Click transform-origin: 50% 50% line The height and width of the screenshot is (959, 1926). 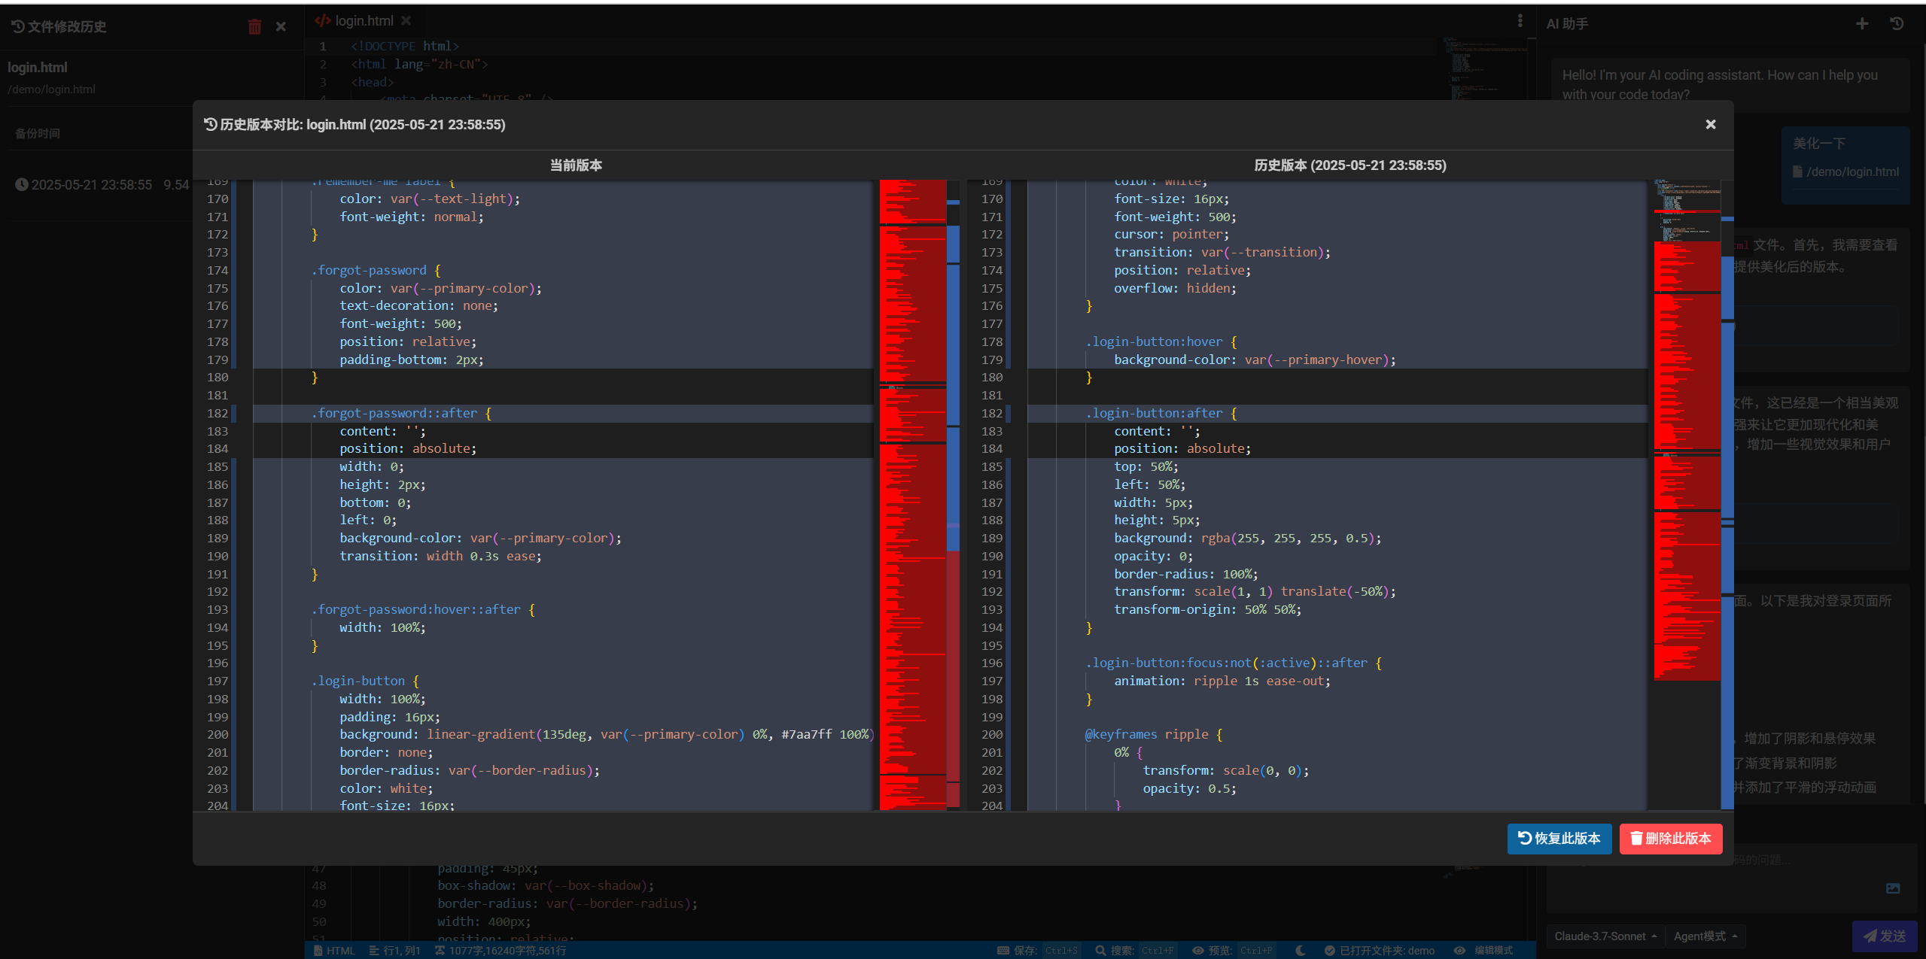[1207, 609]
